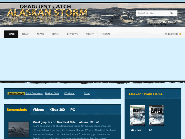Click the XBox 360 label under cover
Viewport: 185px width, 139px height.
136,130
